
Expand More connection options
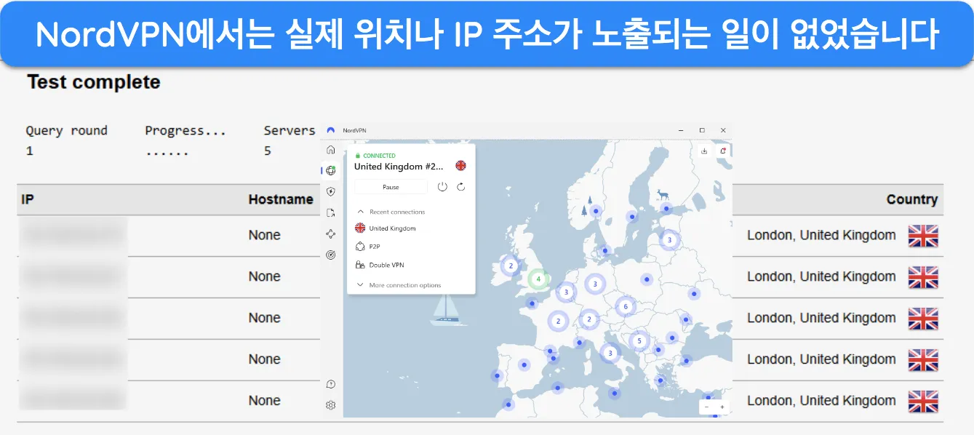[x=399, y=285]
